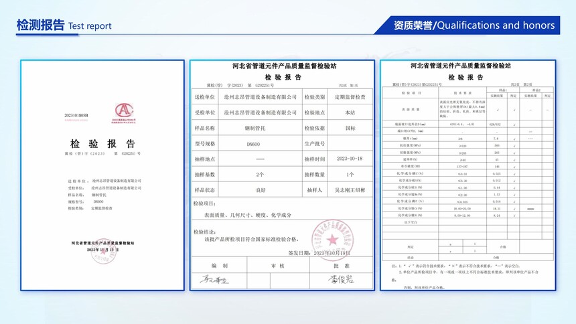Click the 1个 cell beside 抽样数量
Screen dimensions: 576x324
point(350,175)
